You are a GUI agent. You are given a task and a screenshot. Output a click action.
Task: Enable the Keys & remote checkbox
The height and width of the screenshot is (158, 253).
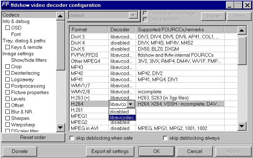click(x=8, y=47)
